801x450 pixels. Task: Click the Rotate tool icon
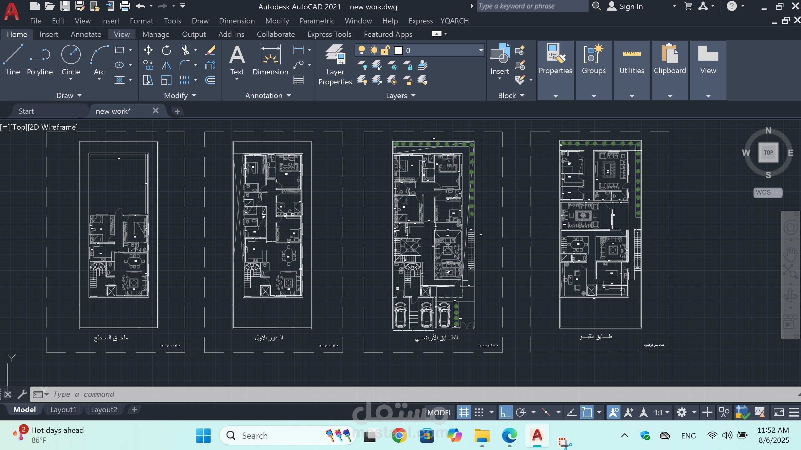pyautogui.click(x=166, y=50)
